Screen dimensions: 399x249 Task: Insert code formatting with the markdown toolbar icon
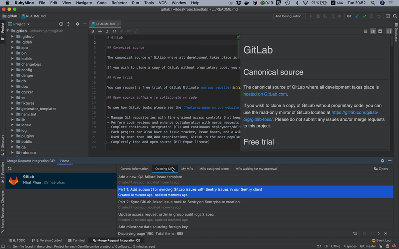click(115, 31)
